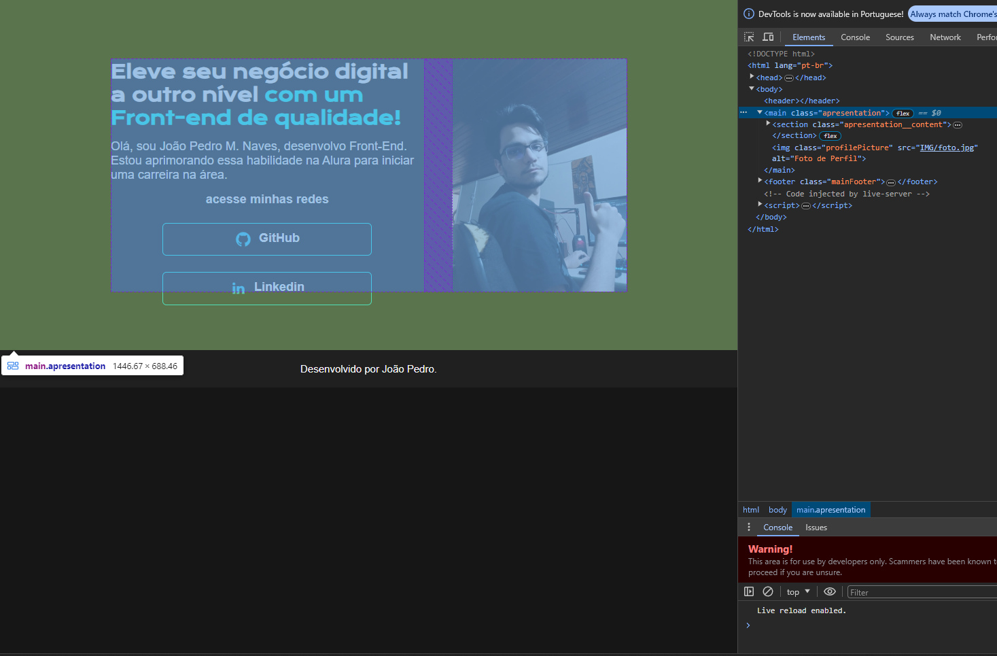Image resolution: width=997 pixels, height=656 pixels.
Task: Click "Desenvolvido por João Pedro." footer text
Action: 368,369
